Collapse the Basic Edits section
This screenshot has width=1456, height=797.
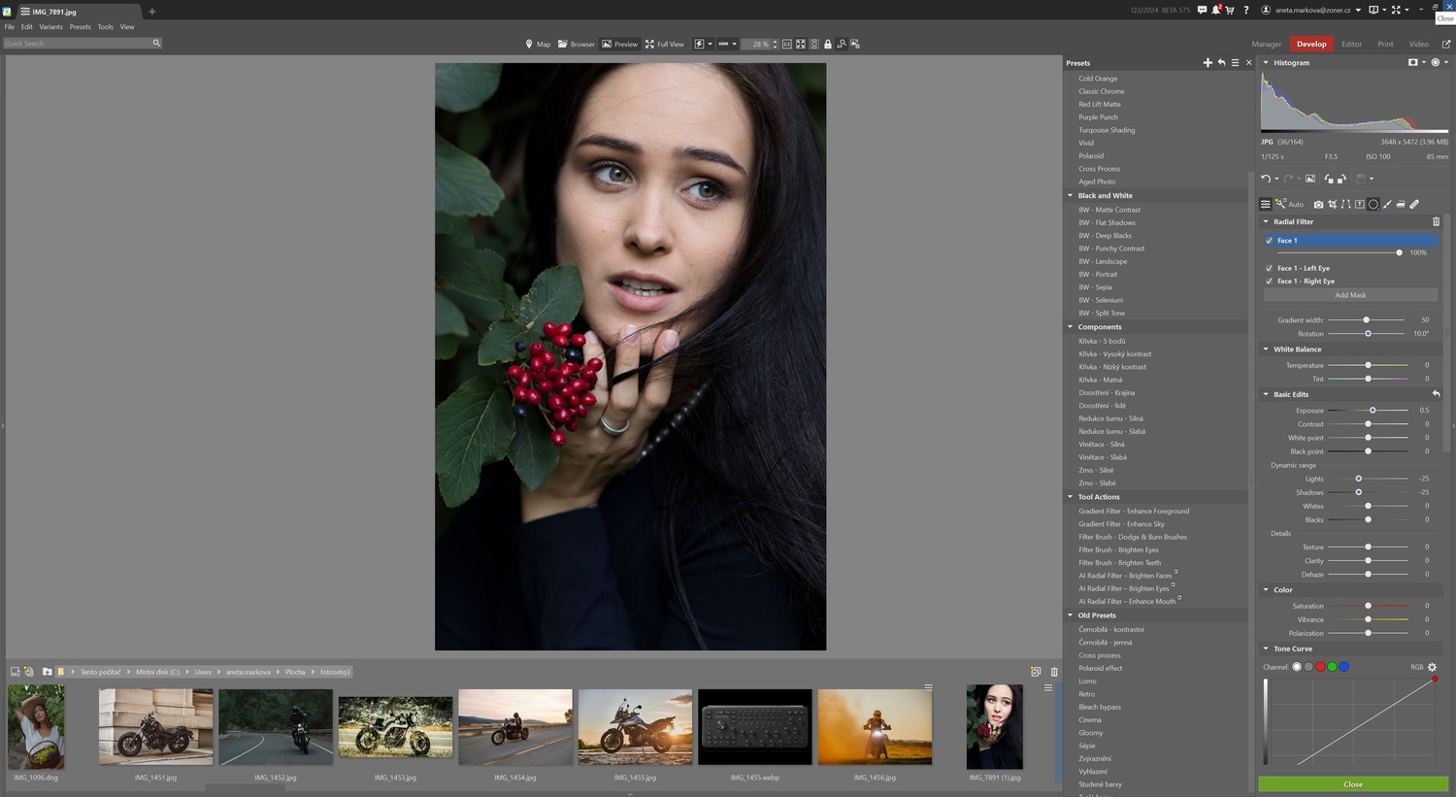pyautogui.click(x=1266, y=394)
